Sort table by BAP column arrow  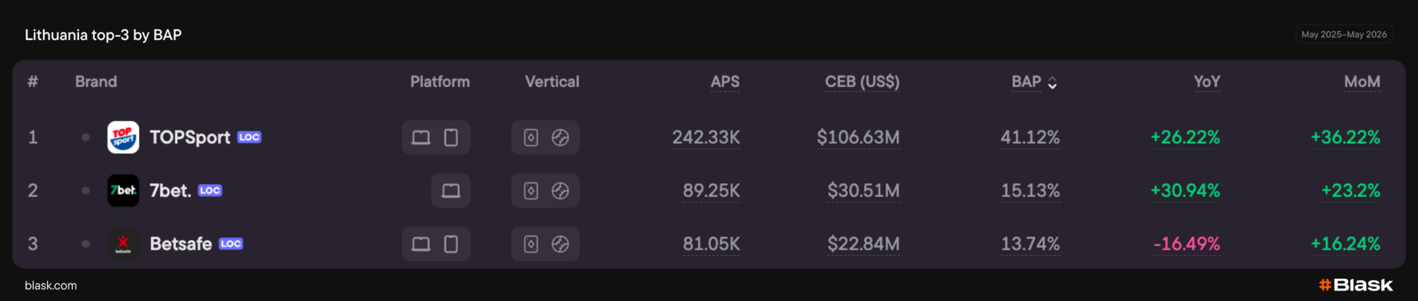tap(1052, 83)
